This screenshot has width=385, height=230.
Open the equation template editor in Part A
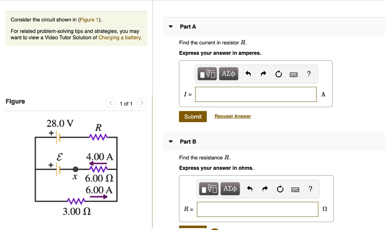pyautogui.click(x=207, y=74)
